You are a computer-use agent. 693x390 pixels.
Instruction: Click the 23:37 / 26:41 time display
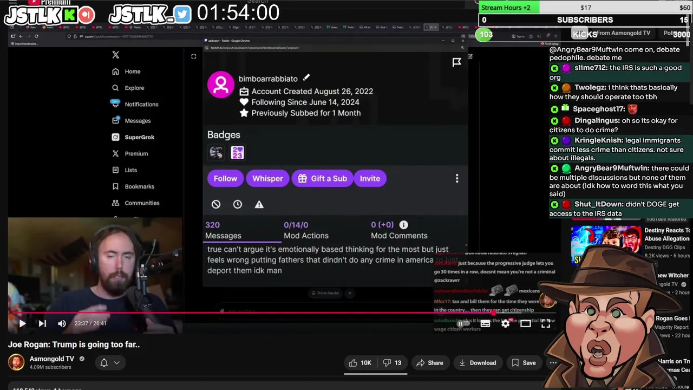(x=90, y=323)
